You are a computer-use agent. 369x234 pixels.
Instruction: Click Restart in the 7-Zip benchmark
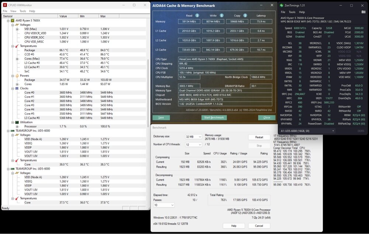coord(259,137)
